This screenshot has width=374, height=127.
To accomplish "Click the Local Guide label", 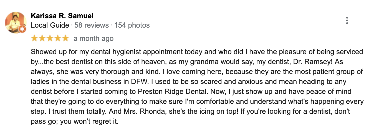I will pyautogui.click(x=50, y=25).
